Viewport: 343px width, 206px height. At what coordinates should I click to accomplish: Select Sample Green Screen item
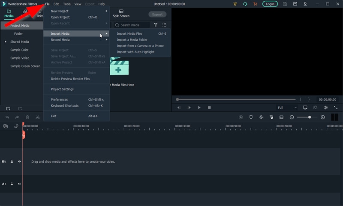coord(25,66)
